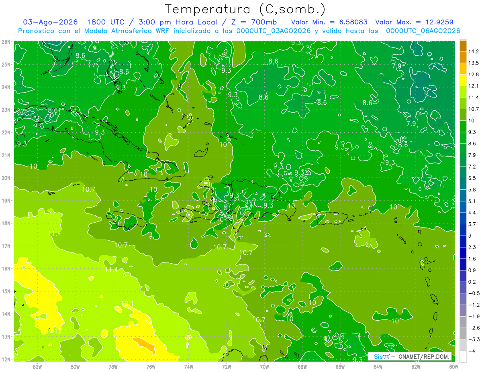Click the orange top segment of color scale

point(463,45)
